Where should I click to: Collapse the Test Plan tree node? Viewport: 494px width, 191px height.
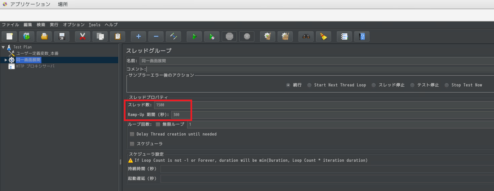pos(3,47)
